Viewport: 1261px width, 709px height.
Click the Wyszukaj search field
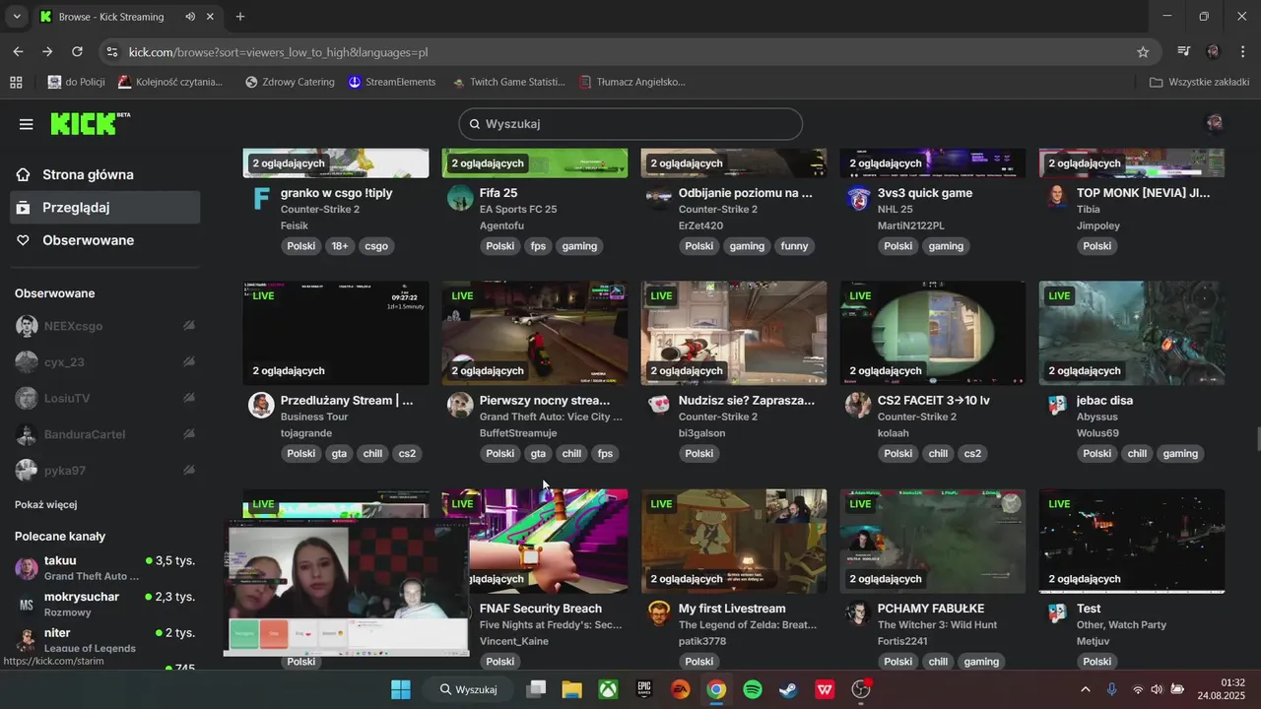point(630,124)
